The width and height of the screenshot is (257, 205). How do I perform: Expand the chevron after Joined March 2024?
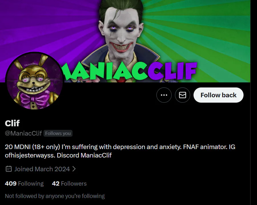74,169
